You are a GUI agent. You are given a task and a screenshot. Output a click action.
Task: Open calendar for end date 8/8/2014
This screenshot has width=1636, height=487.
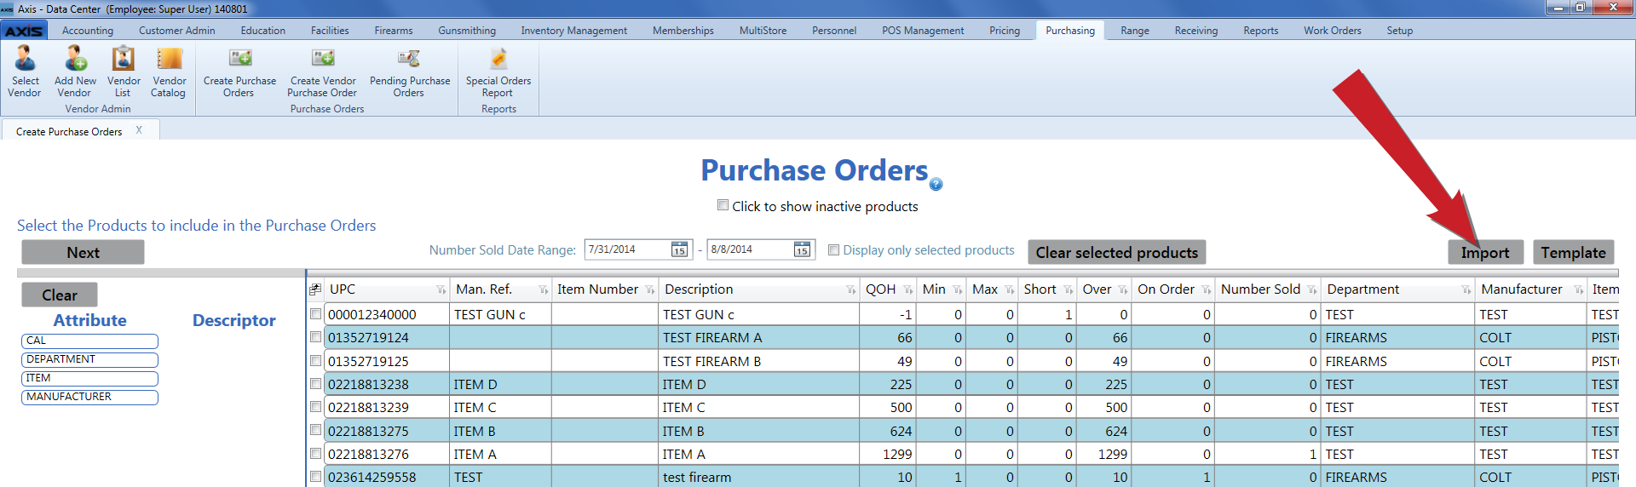pyautogui.click(x=802, y=249)
